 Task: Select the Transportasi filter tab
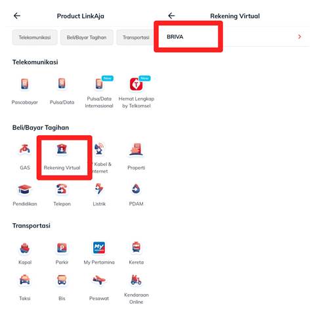pyautogui.click(x=135, y=37)
